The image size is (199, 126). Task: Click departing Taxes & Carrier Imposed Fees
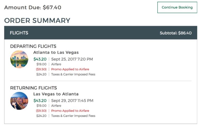[x=73, y=74]
